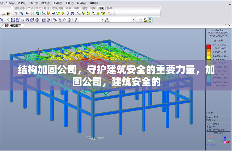Click the element nodes icon beside second combo
This screenshot has width=232, height=151.
[x=107, y=20]
